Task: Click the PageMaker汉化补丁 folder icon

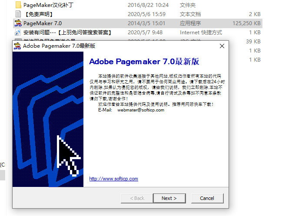Action: pos(18,5)
